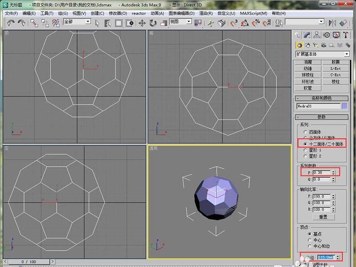
Task: Click the 重置 axis ratio button
Action: (x=324, y=217)
